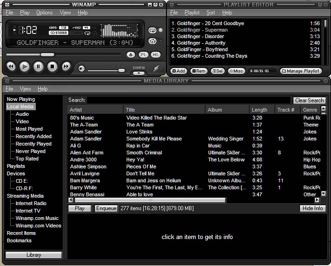Open Sort menu in Playlist Editor
The image size is (331, 266).
click(211, 13)
